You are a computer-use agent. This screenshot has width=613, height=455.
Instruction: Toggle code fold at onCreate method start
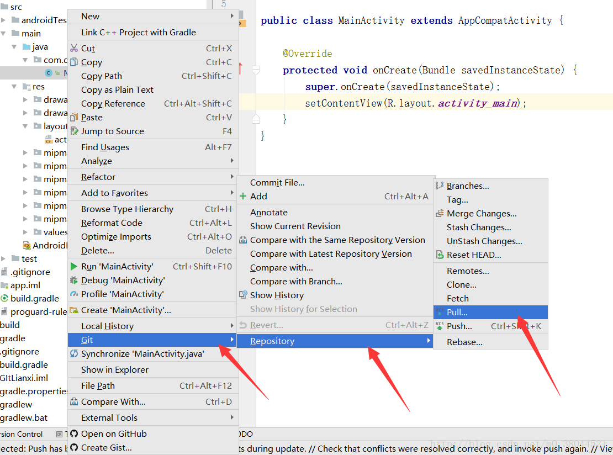tap(256, 70)
